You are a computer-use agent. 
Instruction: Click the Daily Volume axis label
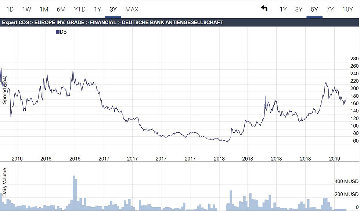pyautogui.click(x=4, y=182)
